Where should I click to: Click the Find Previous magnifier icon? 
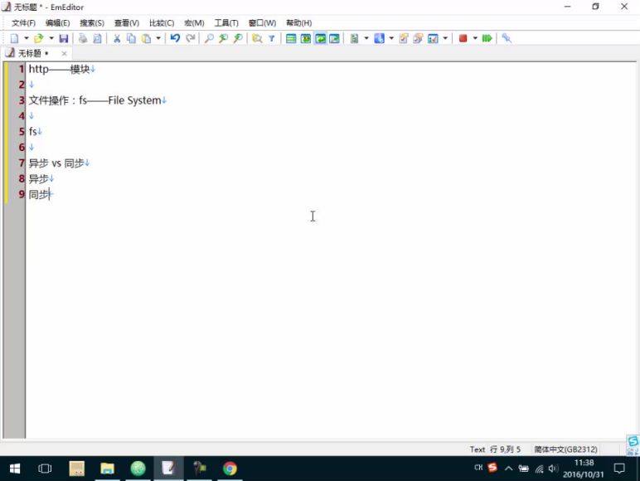[x=223, y=38]
